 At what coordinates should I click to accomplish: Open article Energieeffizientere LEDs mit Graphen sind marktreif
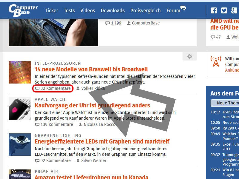pos(102,141)
